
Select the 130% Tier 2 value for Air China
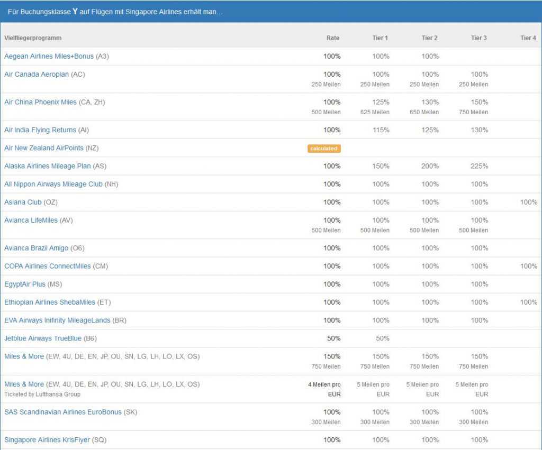430,102
